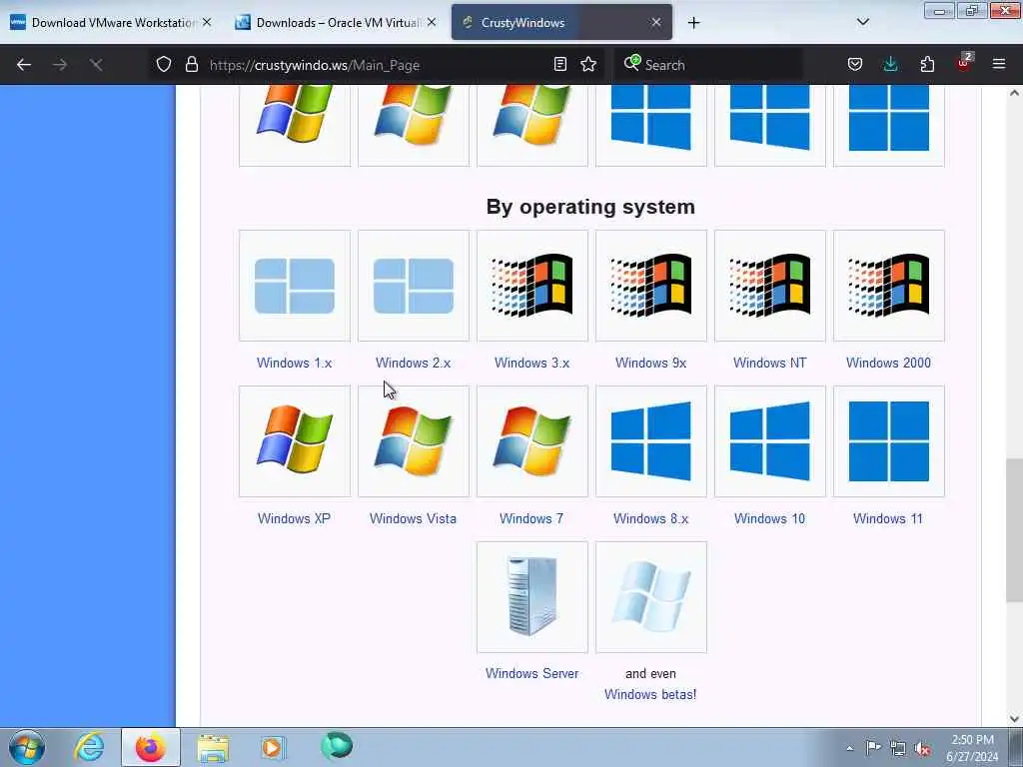Open the Windows betas logo thumbnail
1023x767 pixels.
[650, 597]
